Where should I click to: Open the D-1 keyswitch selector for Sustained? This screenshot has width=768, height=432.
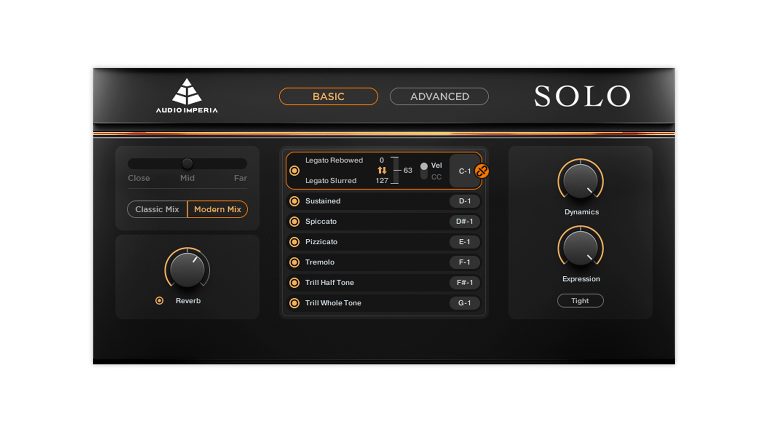tap(464, 201)
